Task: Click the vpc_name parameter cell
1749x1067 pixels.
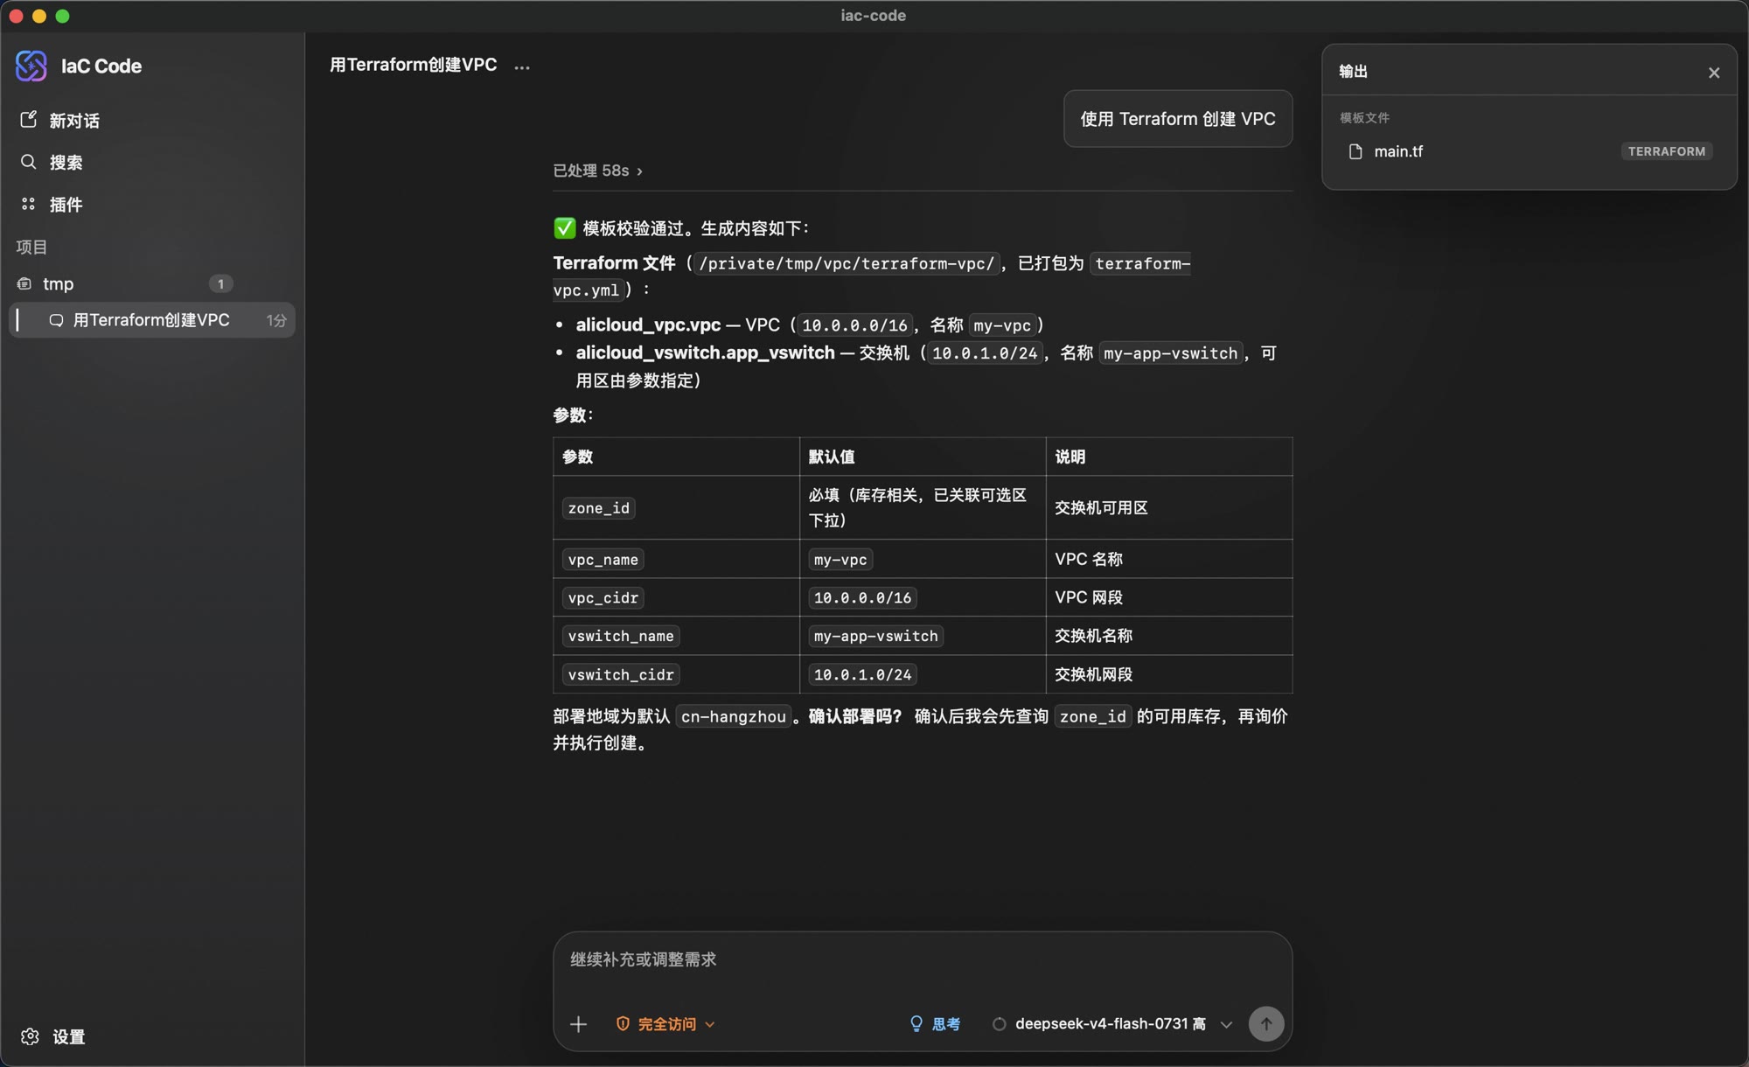Action: tap(676, 559)
